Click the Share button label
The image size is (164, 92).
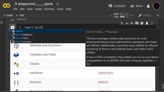point(139,6)
